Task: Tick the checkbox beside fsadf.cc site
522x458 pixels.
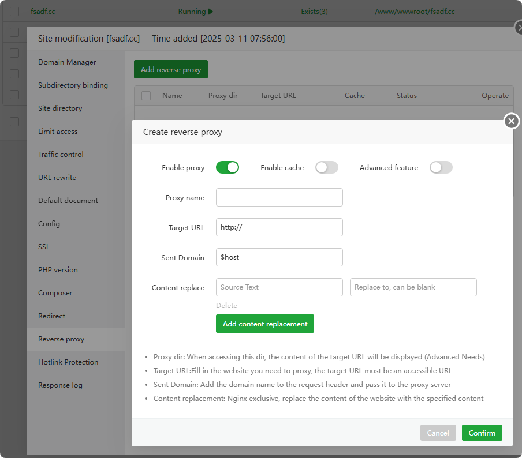Action: pyautogui.click(x=14, y=12)
